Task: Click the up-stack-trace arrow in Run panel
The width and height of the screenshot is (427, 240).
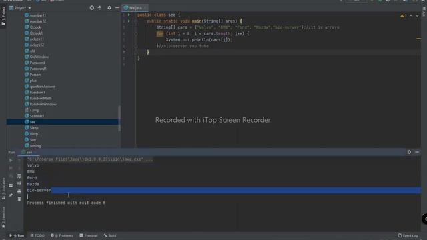Action: point(19,160)
